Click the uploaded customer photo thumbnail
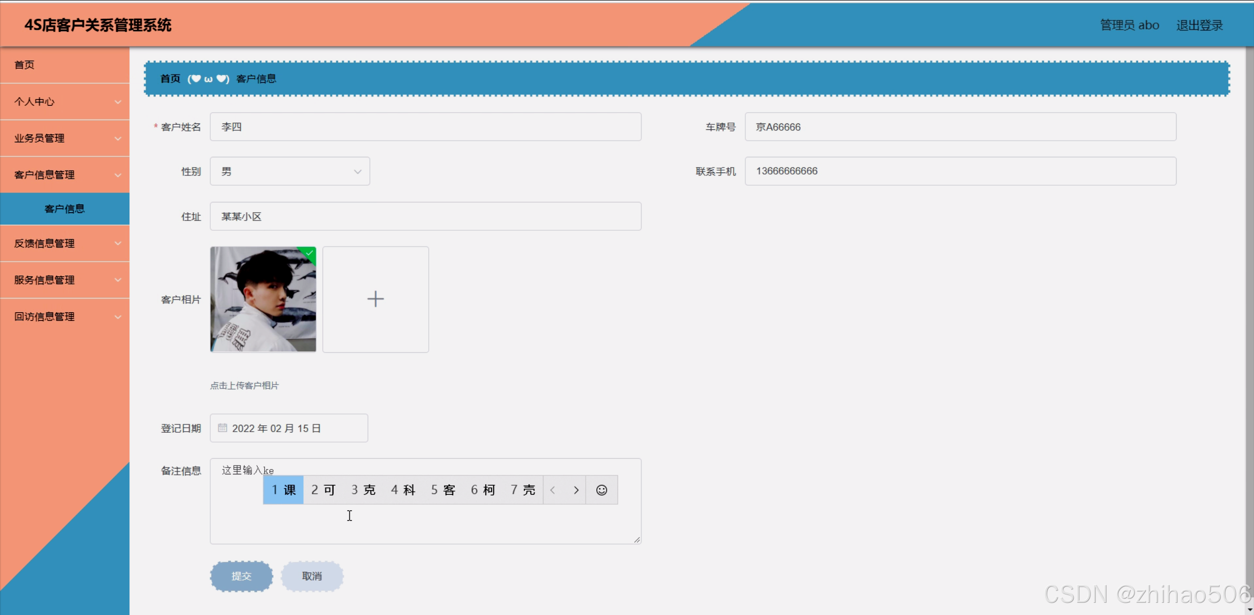Viewport: 1254px width, 615px height. point(263,299)
